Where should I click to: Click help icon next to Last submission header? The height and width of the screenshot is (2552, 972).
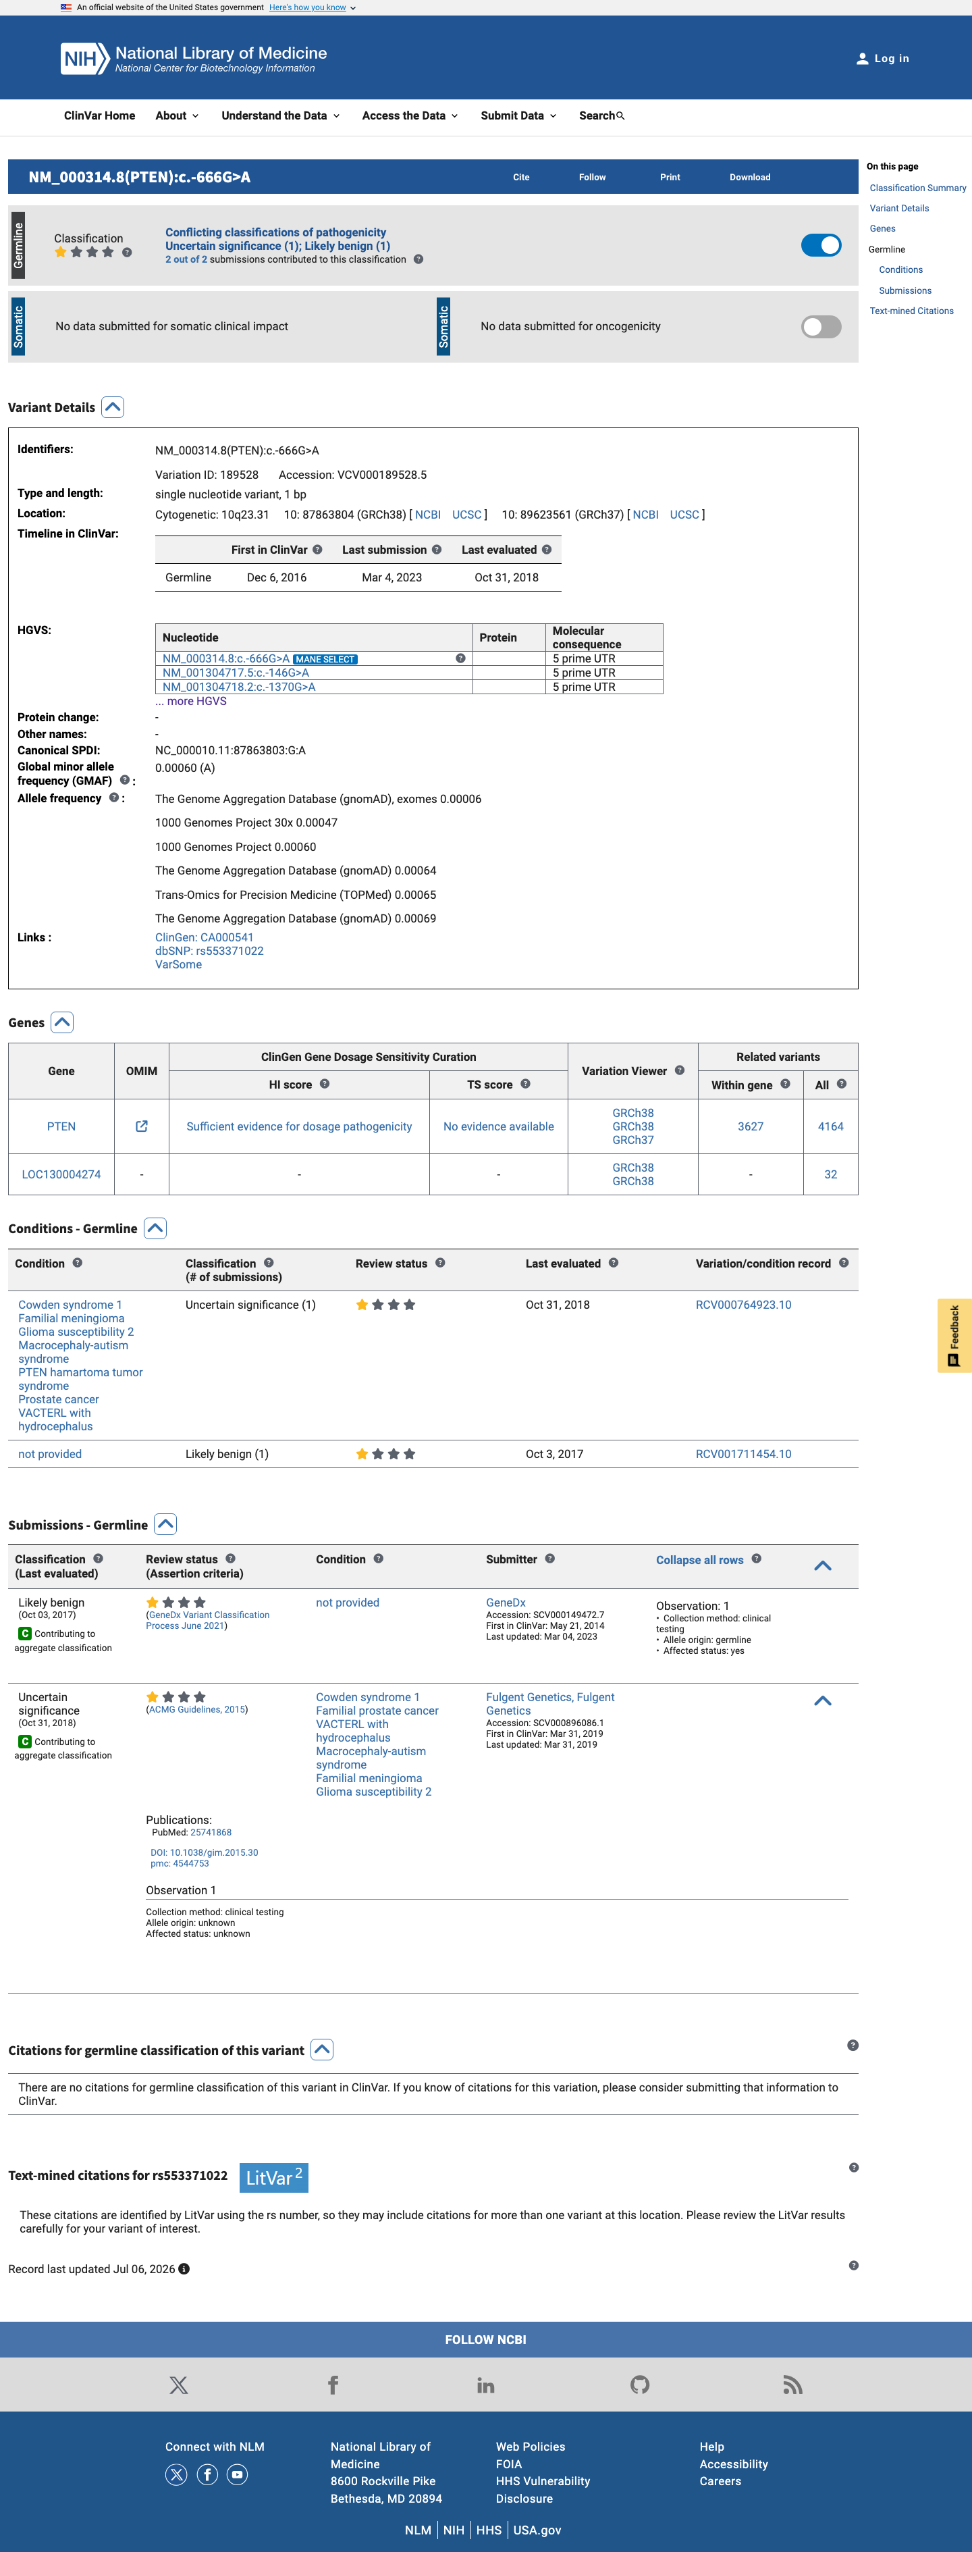[x=437, y=550]
